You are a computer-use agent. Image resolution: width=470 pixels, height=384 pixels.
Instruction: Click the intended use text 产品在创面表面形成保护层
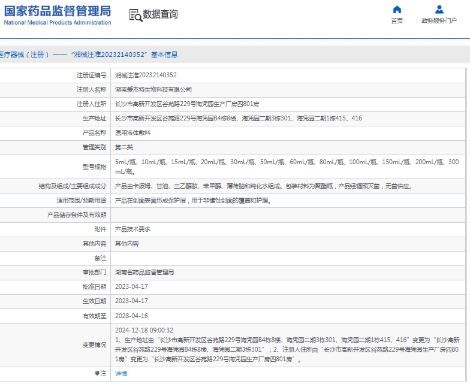194,200
